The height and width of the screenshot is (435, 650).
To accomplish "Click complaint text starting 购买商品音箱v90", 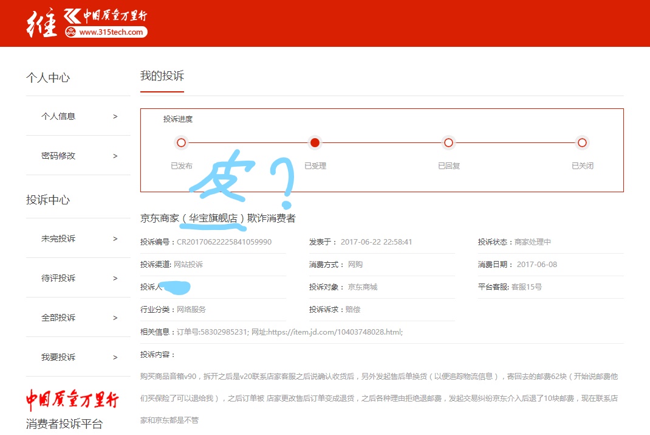I will click(x=379, y=398).
